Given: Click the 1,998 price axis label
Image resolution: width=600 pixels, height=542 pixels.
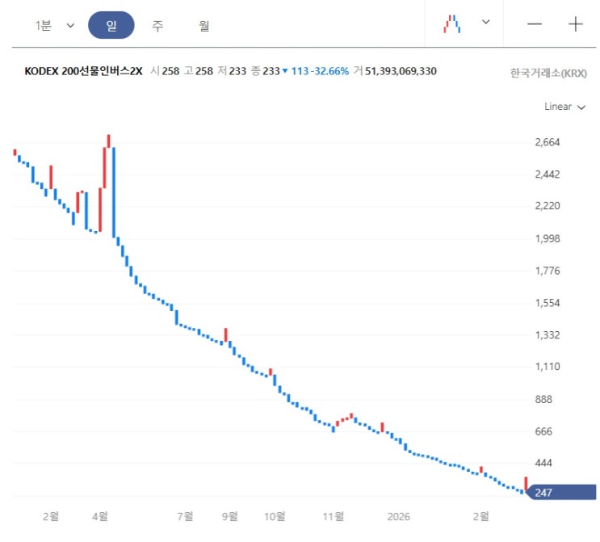Looking at the screenshot, I should (x=548, y=239).
